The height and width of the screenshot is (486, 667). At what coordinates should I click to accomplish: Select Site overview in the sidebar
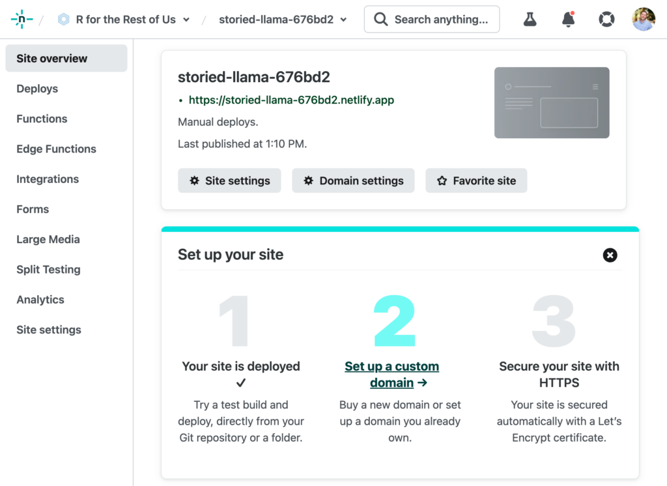[x=66, y=58]
